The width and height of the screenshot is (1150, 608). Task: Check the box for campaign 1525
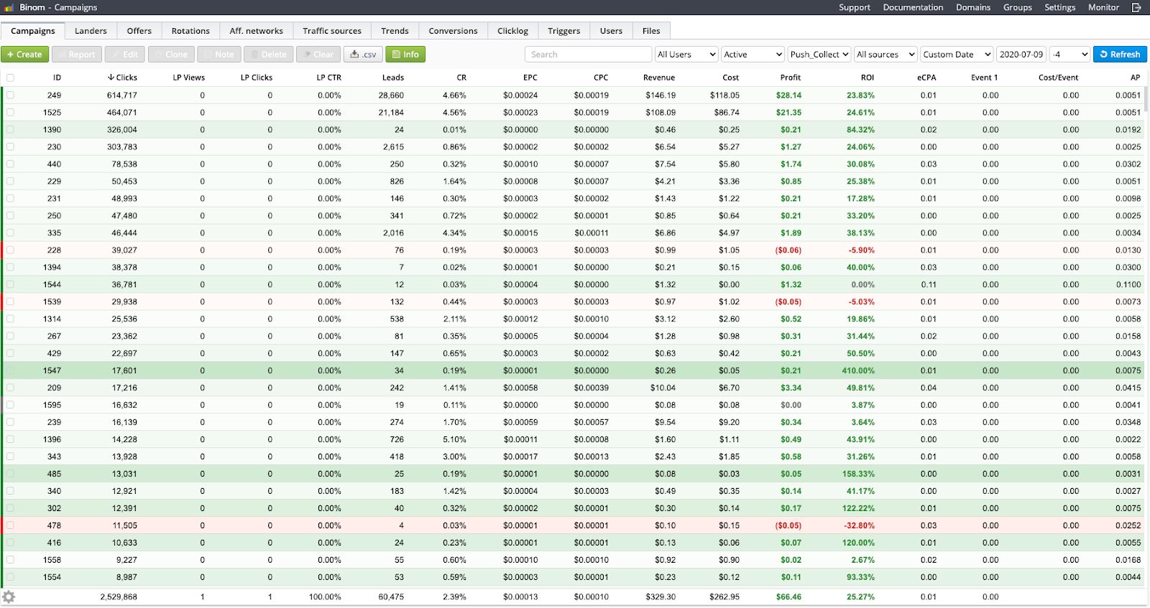pyautogui.click(x=10, y=112)
